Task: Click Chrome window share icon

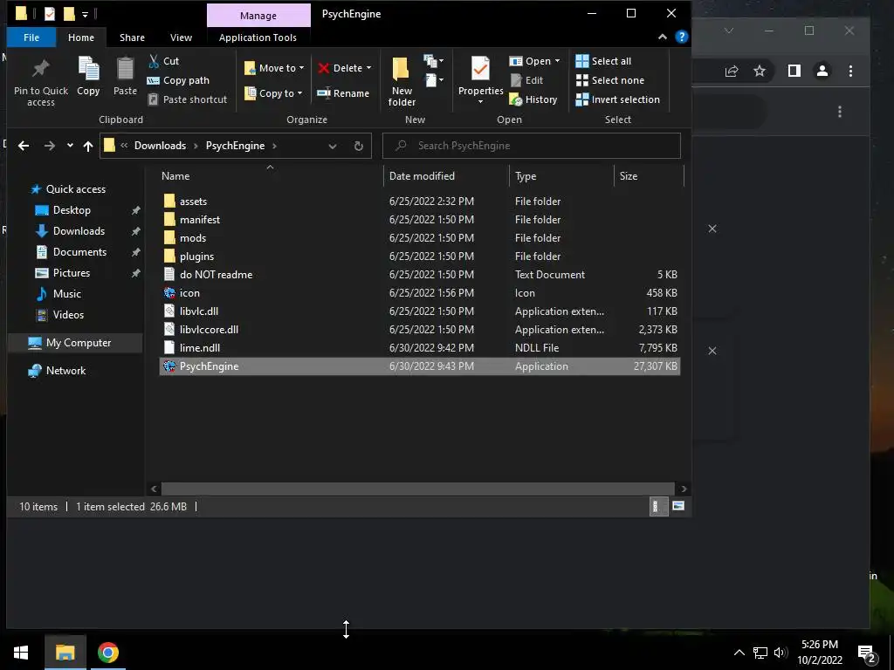Action: point(732,71)
